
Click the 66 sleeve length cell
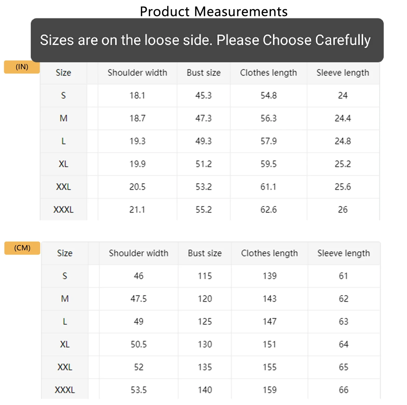click(x=344, y=390)
